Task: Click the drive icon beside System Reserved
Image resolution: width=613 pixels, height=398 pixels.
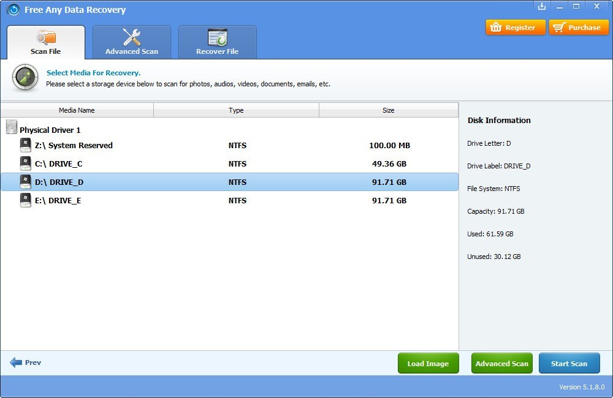Action: point(26,145)
